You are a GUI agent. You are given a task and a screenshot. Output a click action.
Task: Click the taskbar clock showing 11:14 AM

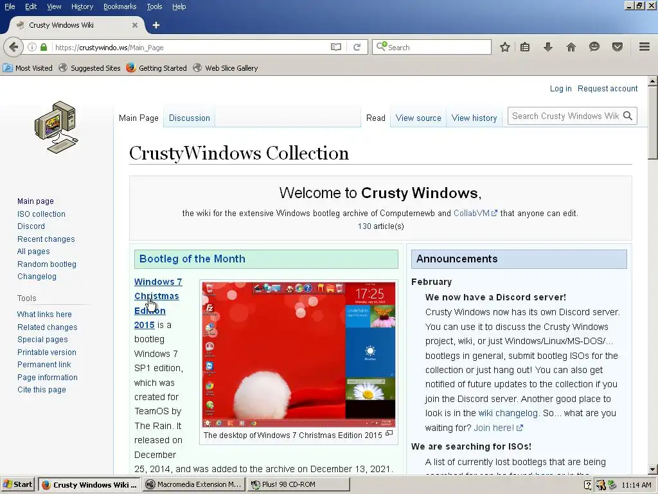point(636,485)
